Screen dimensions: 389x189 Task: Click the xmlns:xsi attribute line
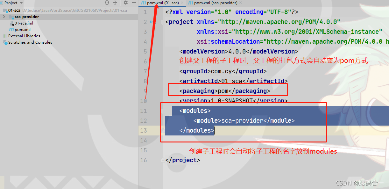point(289,32)
